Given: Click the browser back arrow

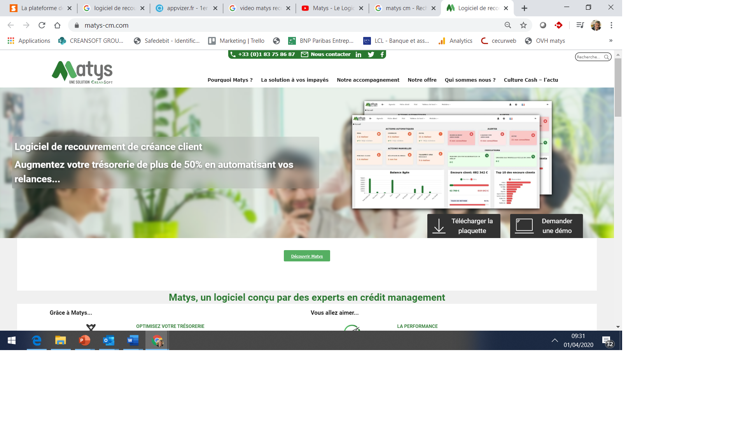Looking at the screenshot, I should pyautogui.click(x=10, y=25).
